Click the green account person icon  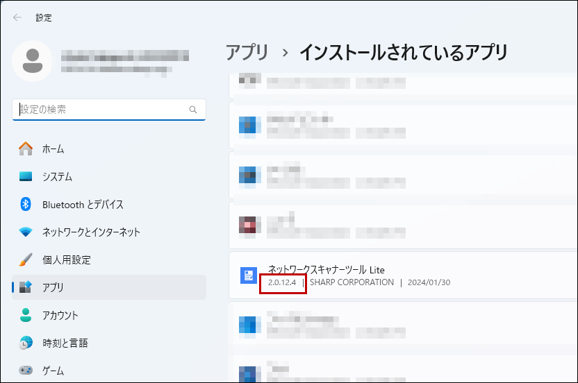coord(26,315)
